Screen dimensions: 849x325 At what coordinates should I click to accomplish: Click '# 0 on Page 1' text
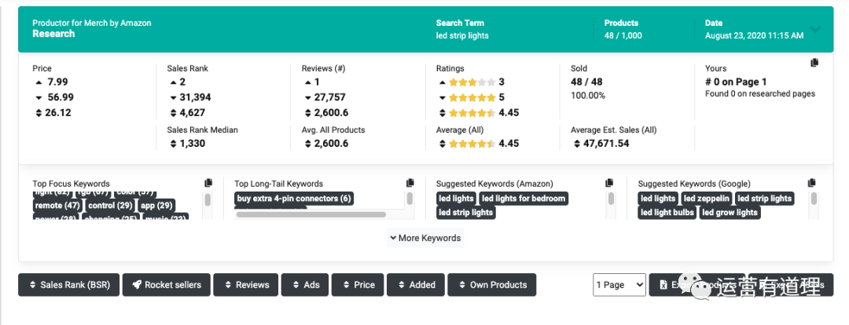point(736,82)
